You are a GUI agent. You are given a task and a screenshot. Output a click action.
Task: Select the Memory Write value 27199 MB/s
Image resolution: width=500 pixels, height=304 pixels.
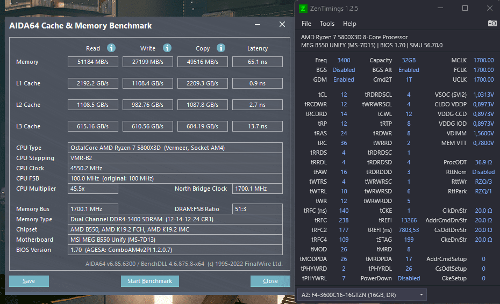point(148,62)
